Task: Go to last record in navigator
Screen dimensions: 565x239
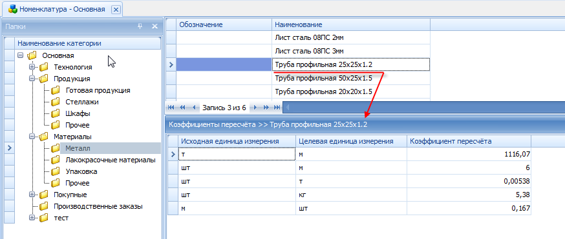Action: (277, 108)
